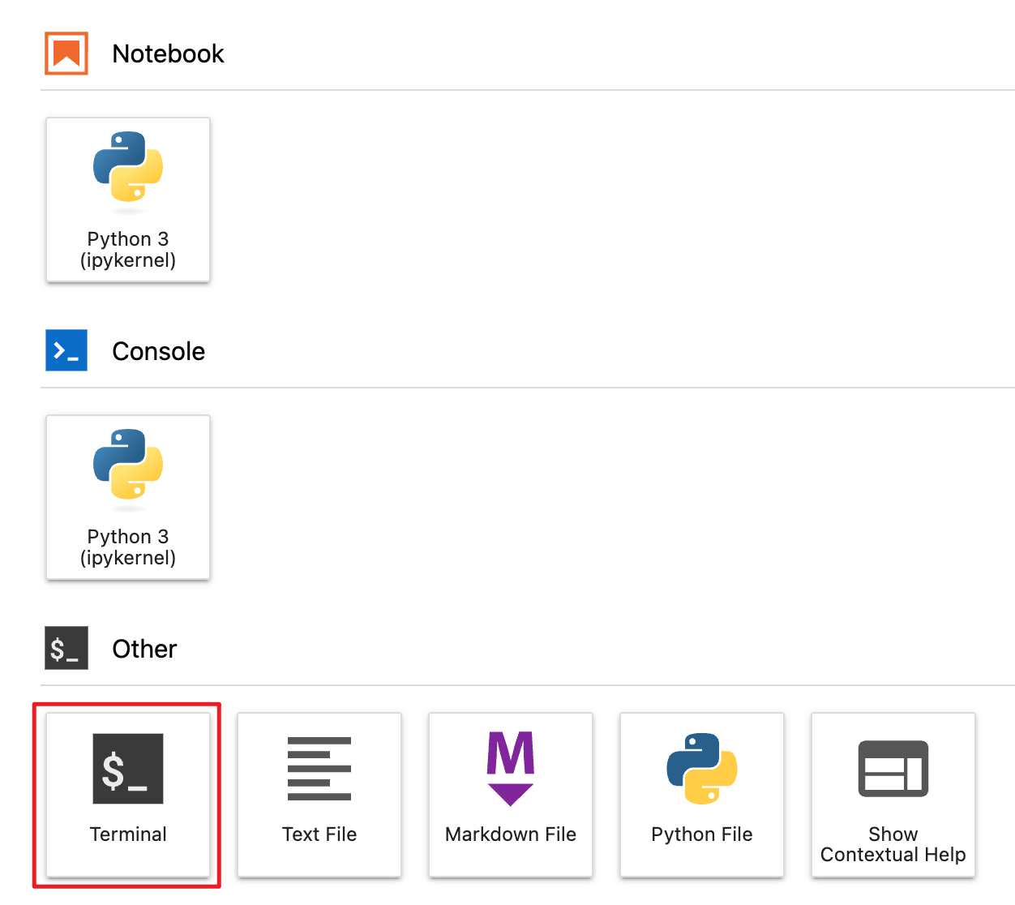Create a new Python File

(x=702, y=795)
